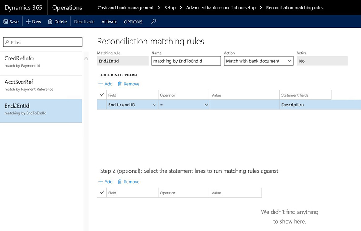Click Activate in the action bar
The image size is (361, 231).
[x=109, y=22]
